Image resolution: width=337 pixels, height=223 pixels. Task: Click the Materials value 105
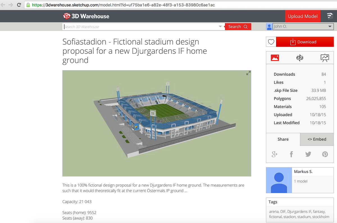click(x=323, y=107)
